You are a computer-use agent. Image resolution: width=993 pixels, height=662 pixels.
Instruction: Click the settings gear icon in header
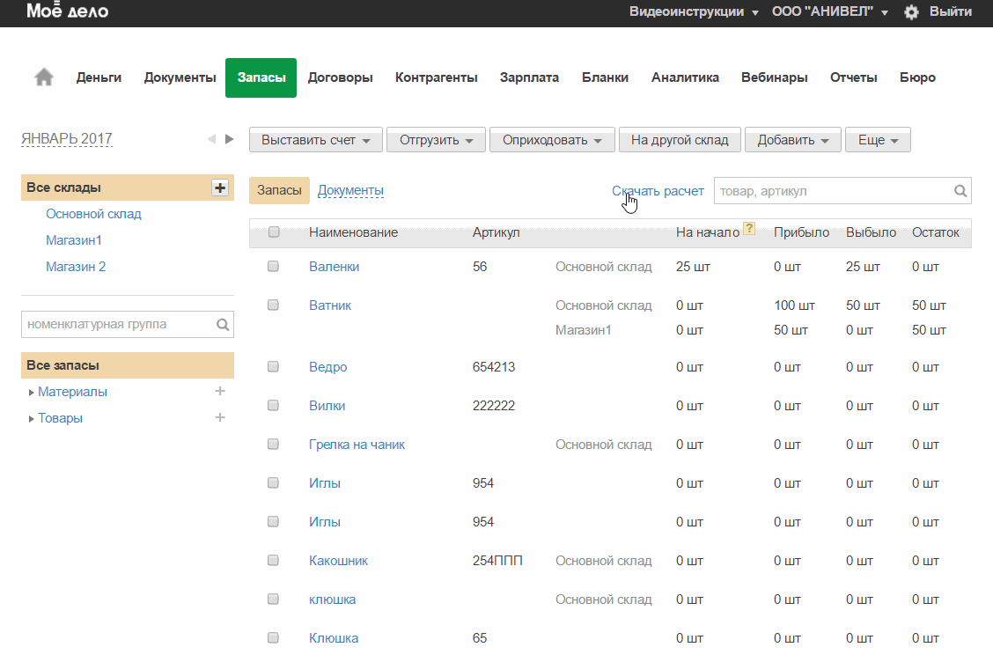click(x=911, y=12)
